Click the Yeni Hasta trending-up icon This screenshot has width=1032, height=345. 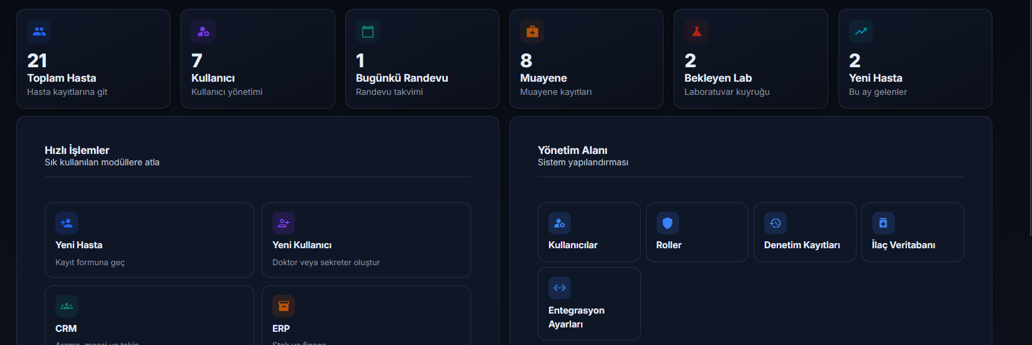(861, 31)
